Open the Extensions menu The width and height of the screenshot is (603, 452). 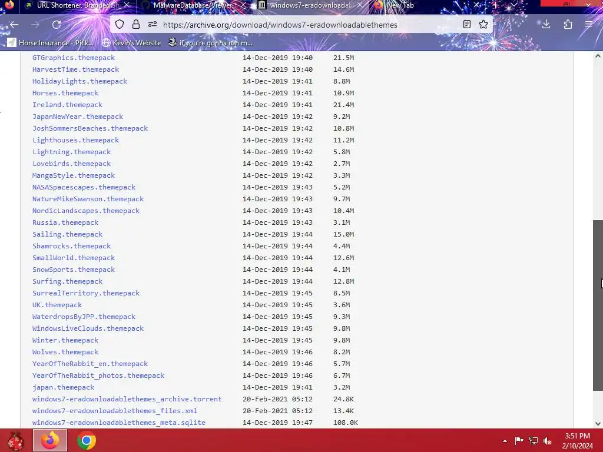pos(568,25)
